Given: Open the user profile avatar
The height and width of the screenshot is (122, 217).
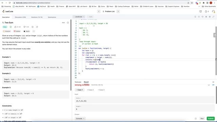Looking at the screenshot, I should (213, 12).
